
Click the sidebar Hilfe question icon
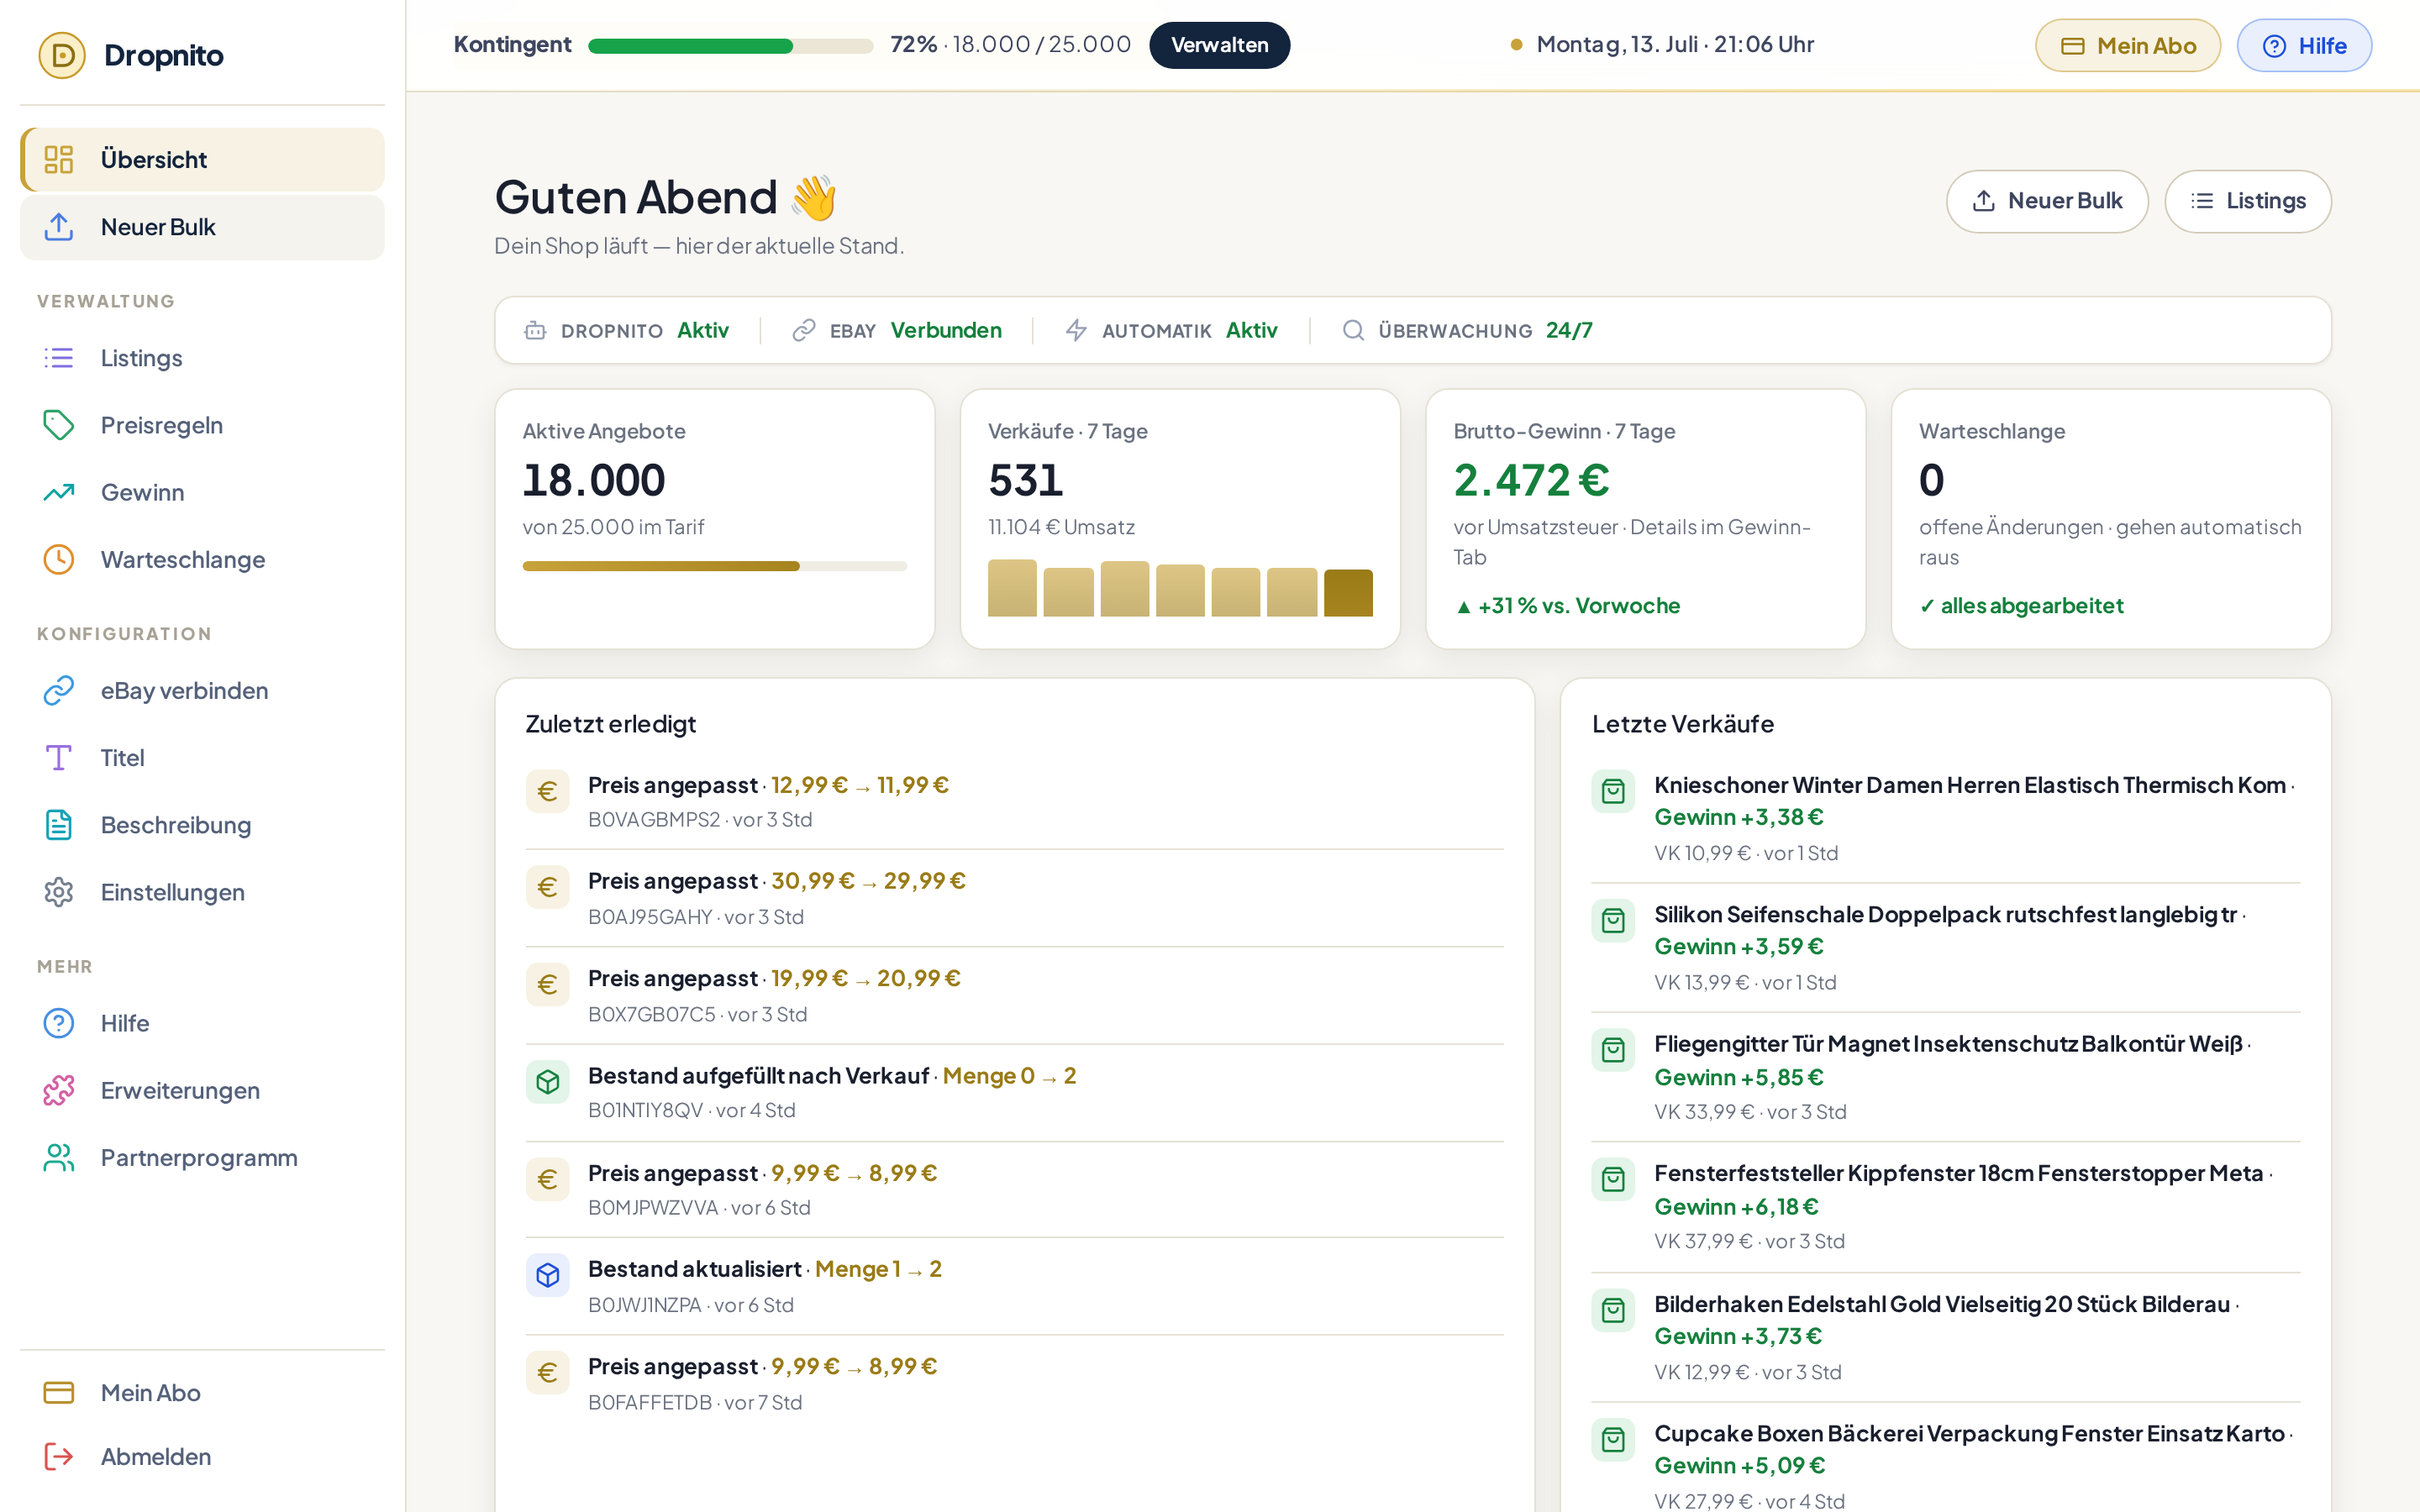[x=59, y=1022]
